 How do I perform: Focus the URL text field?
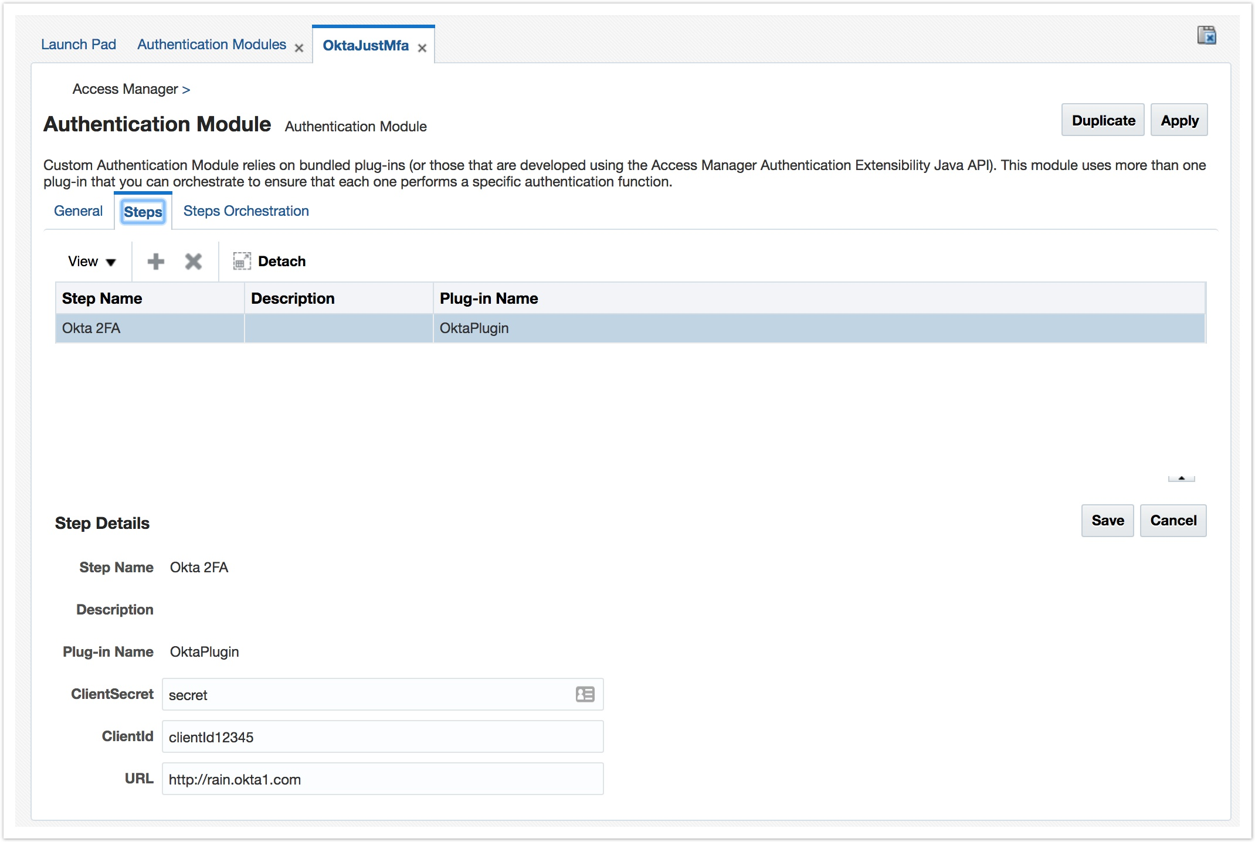(x=382, y=779)
